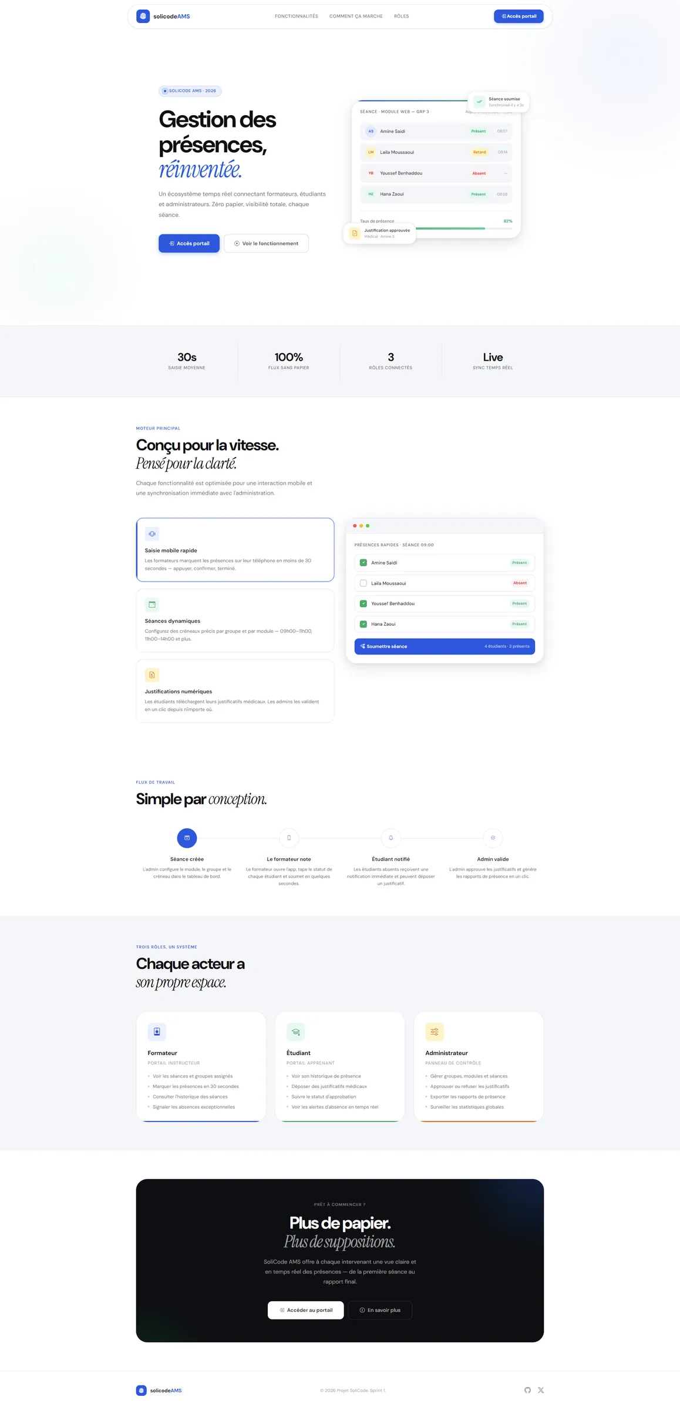
Task: Open the GitHub icon in footer
Action: click(x=527, y=1390)
